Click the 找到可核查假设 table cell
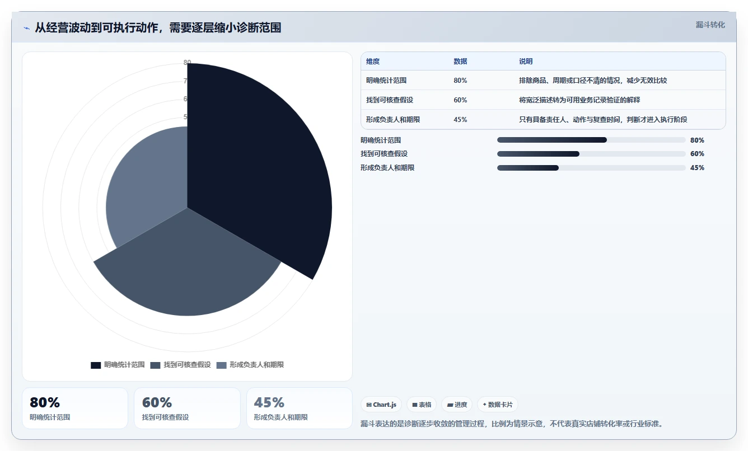Image resolution: width=748 pixels, height=451 pixels. point(390,100)
